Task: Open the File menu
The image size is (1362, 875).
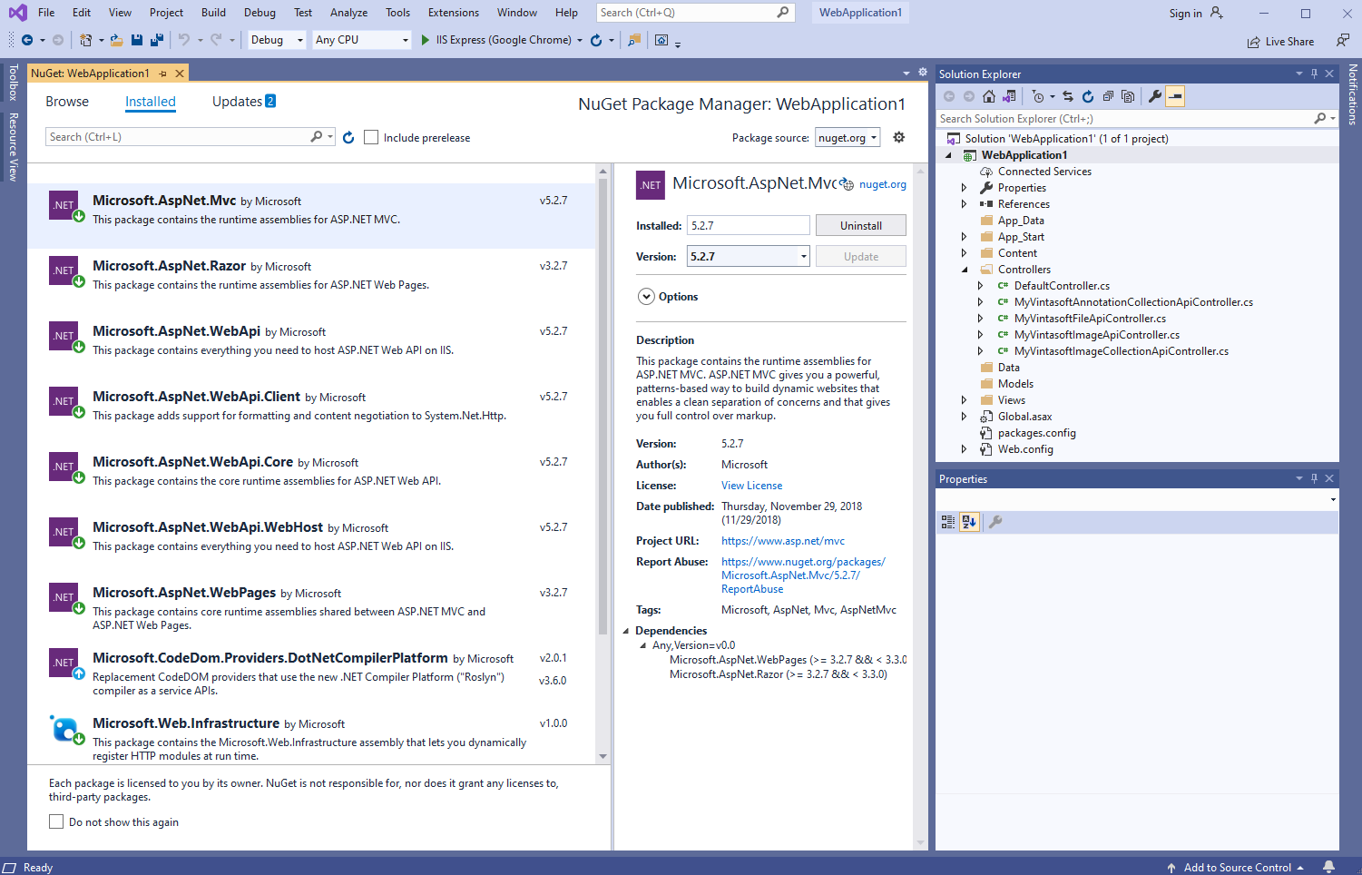Action: (46, 13)
